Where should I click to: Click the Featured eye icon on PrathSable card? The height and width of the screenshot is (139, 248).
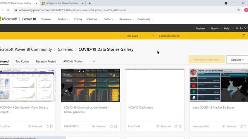(x=158, y=126)
